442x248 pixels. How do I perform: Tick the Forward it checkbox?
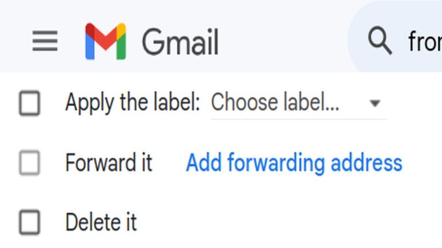[29, 162]
